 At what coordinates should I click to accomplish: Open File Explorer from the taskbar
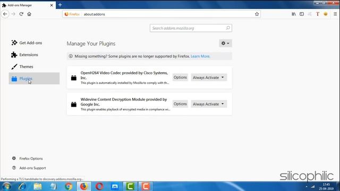click(x=38, y=186)
